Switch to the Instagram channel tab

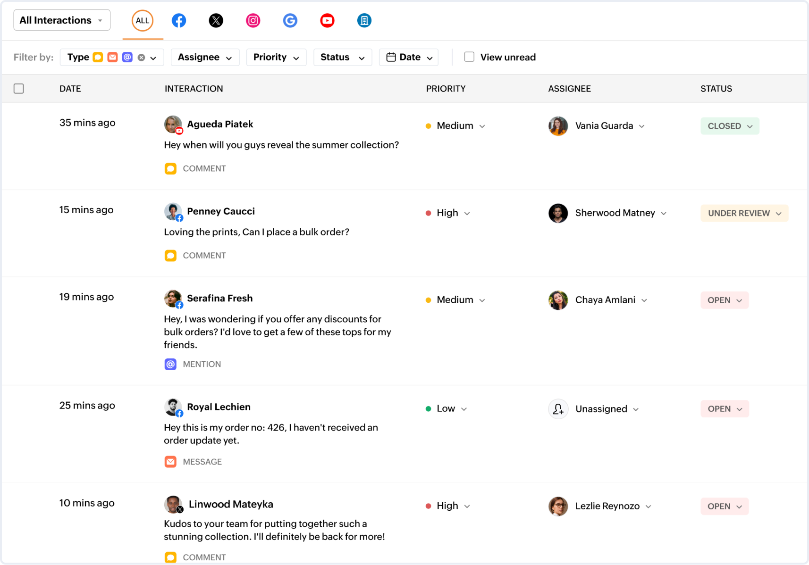(x=253, y=21)
